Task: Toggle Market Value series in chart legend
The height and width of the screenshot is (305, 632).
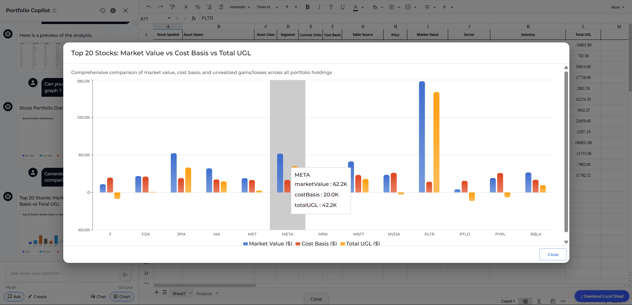Action: pyautogui.click(x=268, y=243)
